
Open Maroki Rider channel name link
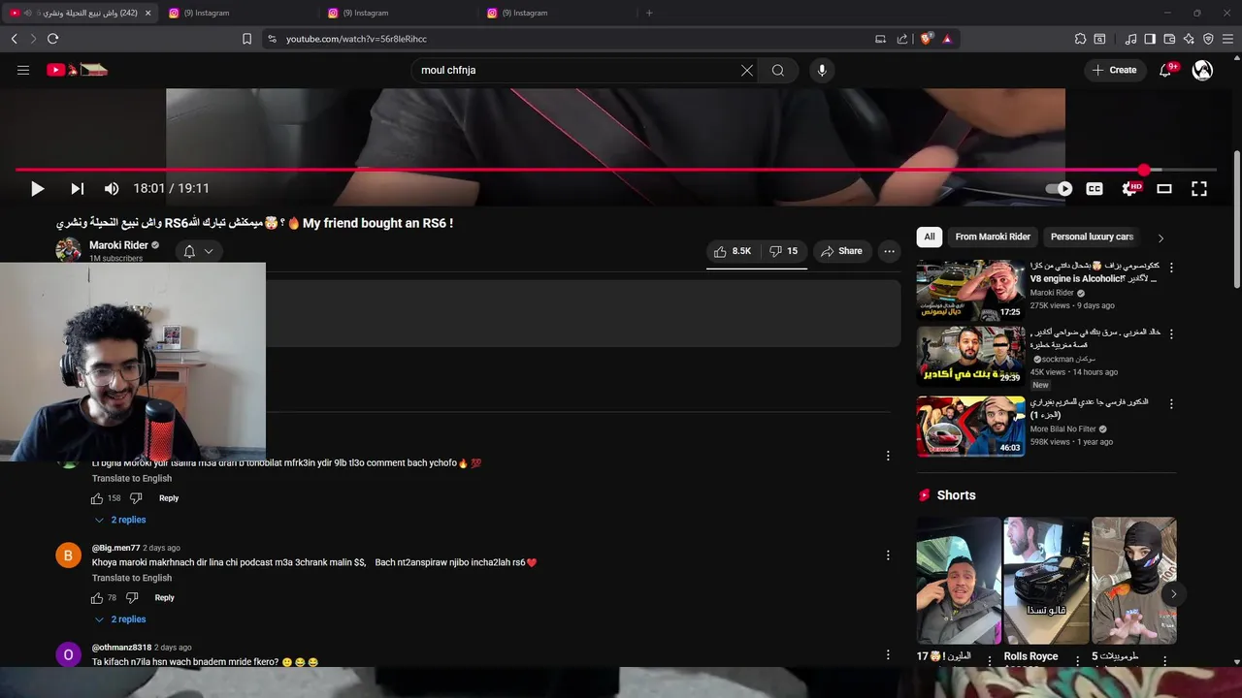pyautogui.click(x=118, y=245)
